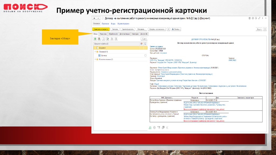Select the highlighted Документ row
The width and height of the screenshot is (276, 155).
[x=120, y=48]
